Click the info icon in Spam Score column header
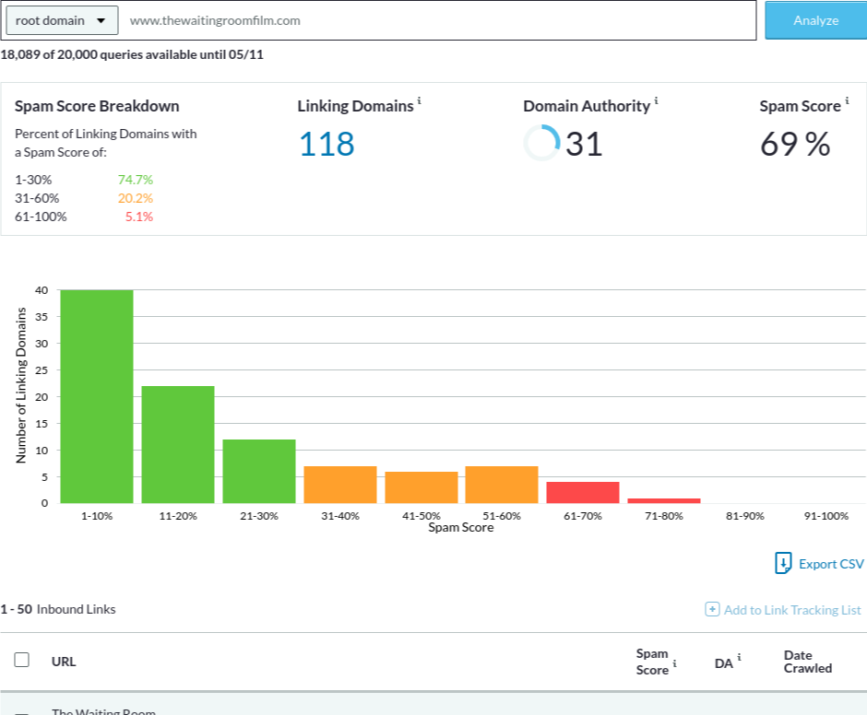This screenshot has width=867, height=715. point(674,662)
